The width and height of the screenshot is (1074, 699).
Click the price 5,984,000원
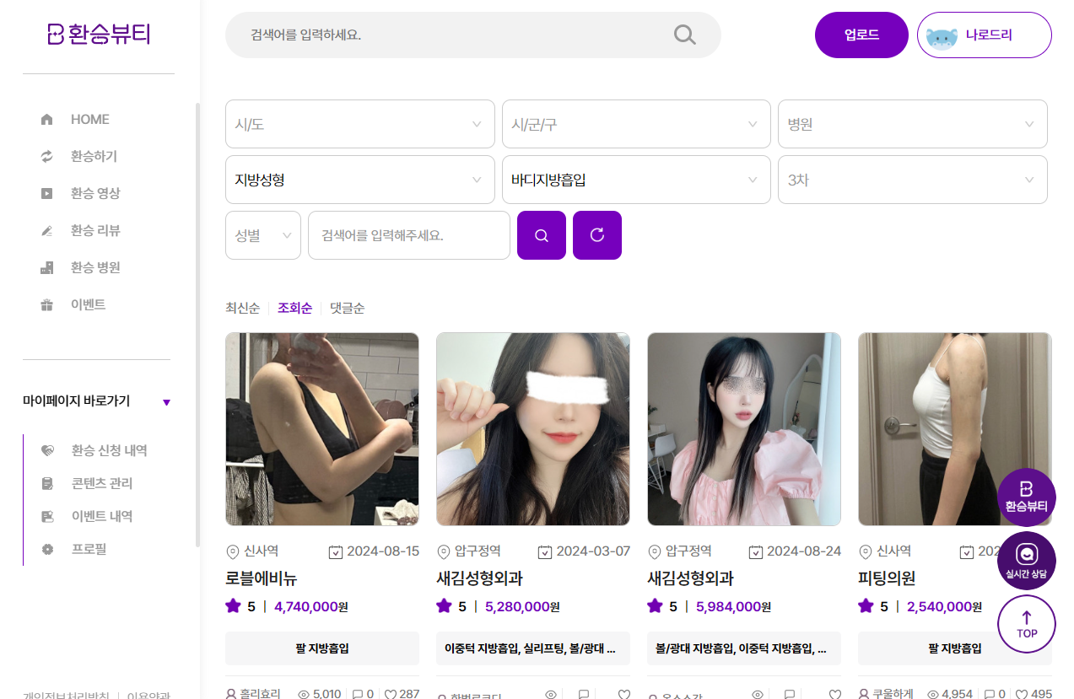(x=733, y=607)
